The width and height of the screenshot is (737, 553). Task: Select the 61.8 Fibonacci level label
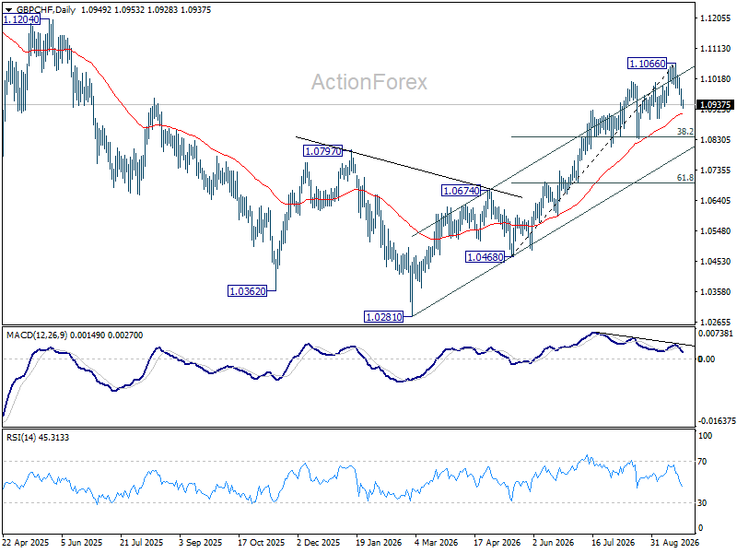tap(684, 177)
